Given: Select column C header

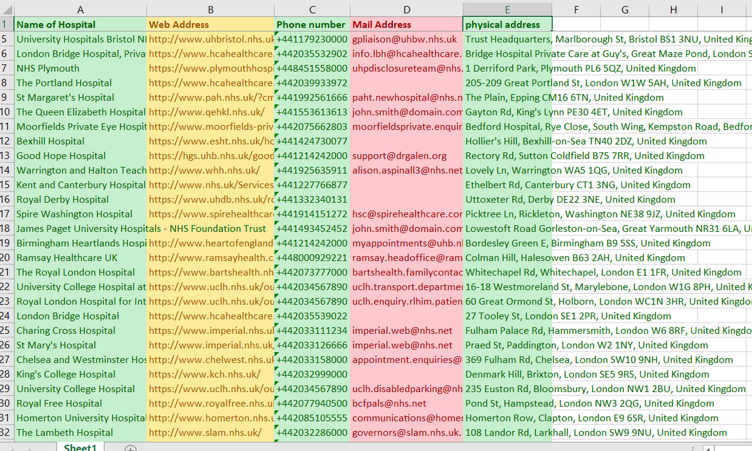Looking at the screenshot, I should 312,9.
